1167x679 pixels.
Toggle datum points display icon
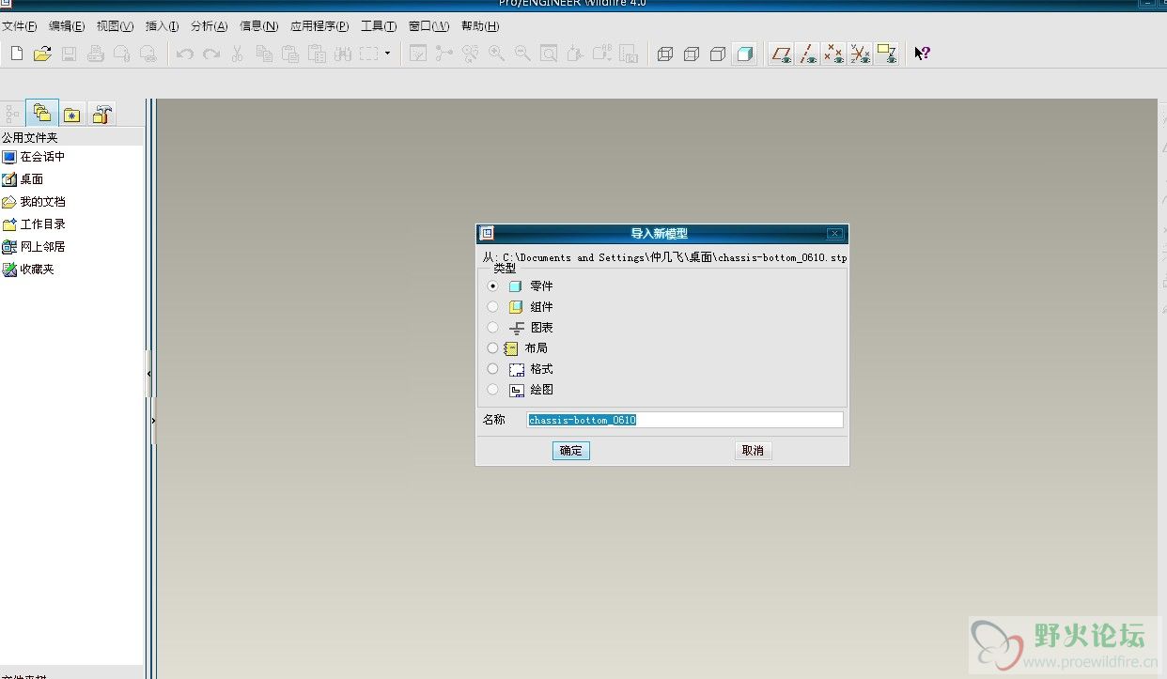click(833, 54)
